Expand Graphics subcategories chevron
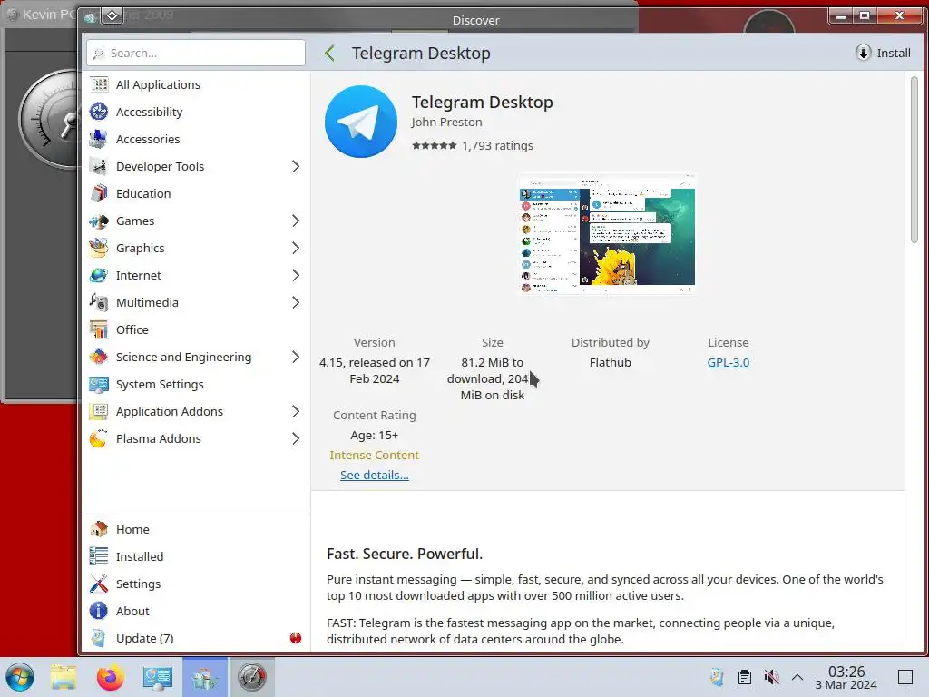 point(296,249)
